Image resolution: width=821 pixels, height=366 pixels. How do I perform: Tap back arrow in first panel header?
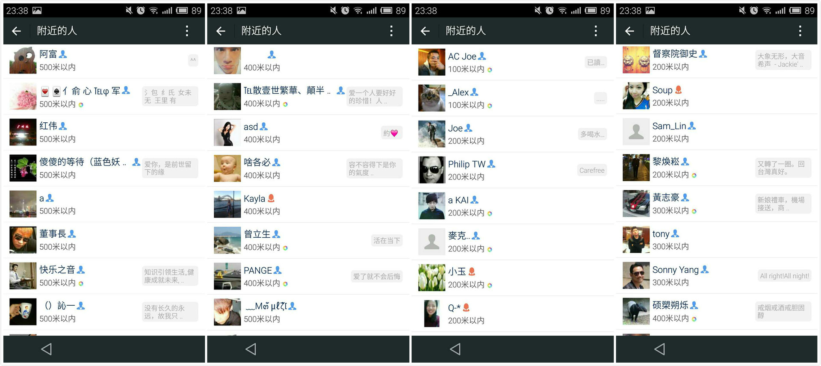coord(16,31)
